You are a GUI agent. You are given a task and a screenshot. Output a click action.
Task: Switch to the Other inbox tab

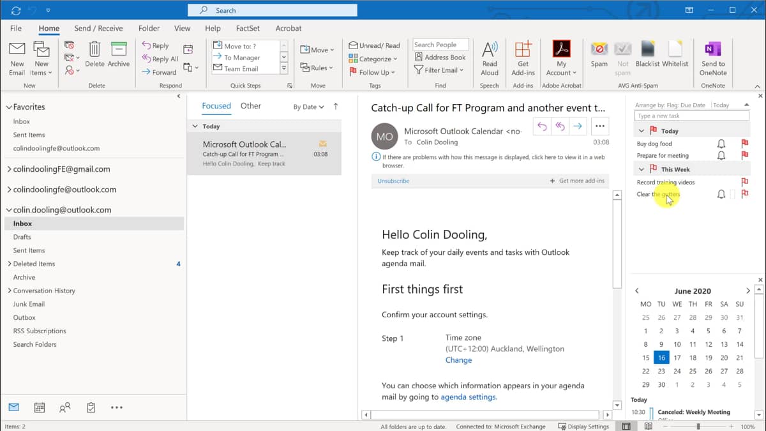point(251,106)
